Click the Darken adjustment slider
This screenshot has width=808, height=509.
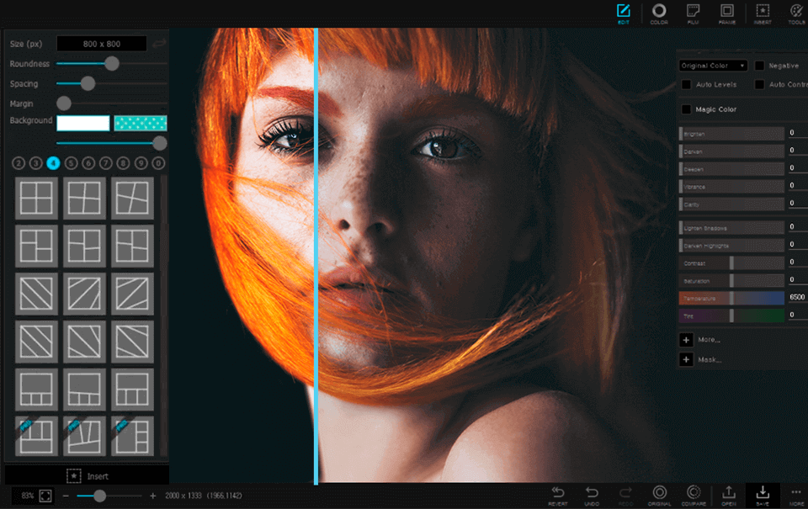[x=731, y=151]
